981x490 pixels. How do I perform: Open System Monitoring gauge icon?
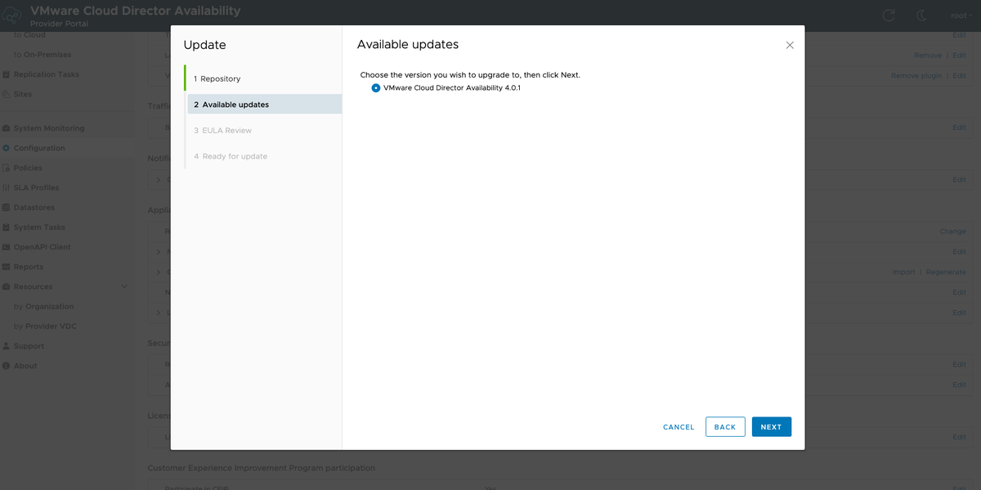click(x=7, y=128)
